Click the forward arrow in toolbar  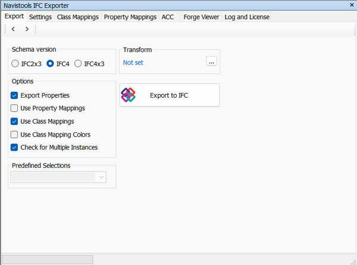27,29
